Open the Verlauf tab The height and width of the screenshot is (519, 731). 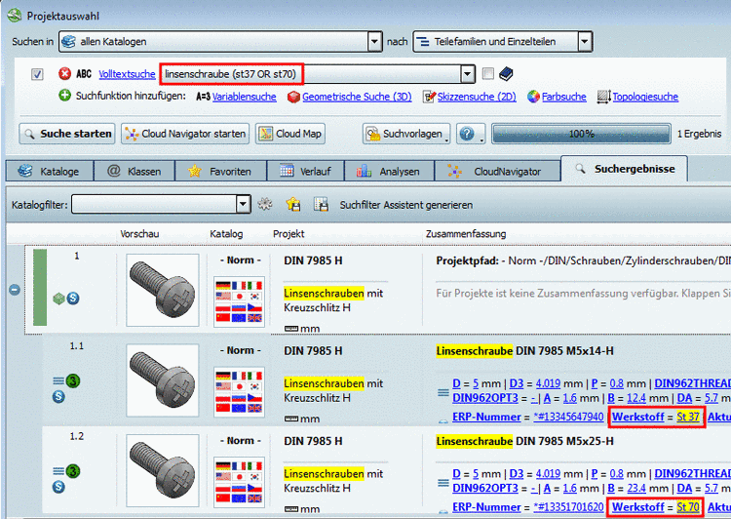[305, 171]
